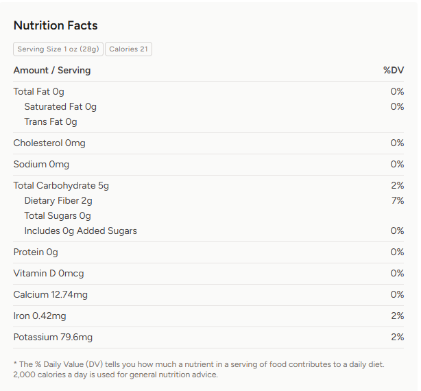Click the Nutrition Facts heading

56,25
